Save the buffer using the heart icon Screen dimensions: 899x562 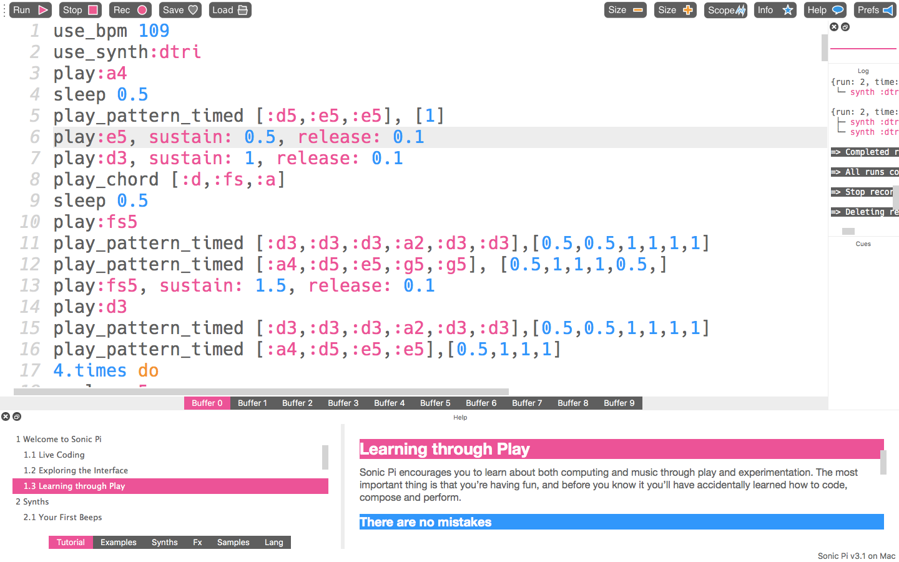[180, 10]
